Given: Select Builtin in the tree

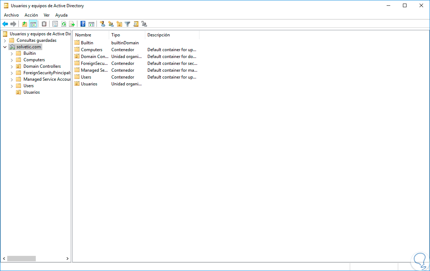Looking at the screenshot, I should [x=29, y=53].
